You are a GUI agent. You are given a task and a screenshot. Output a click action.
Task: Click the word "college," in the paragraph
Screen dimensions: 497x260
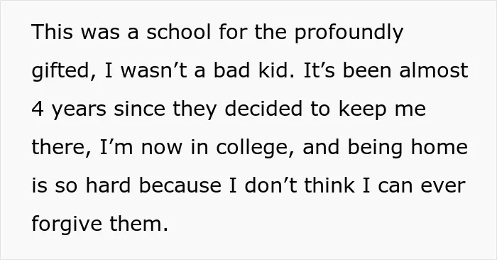click(x=256, y=148)
